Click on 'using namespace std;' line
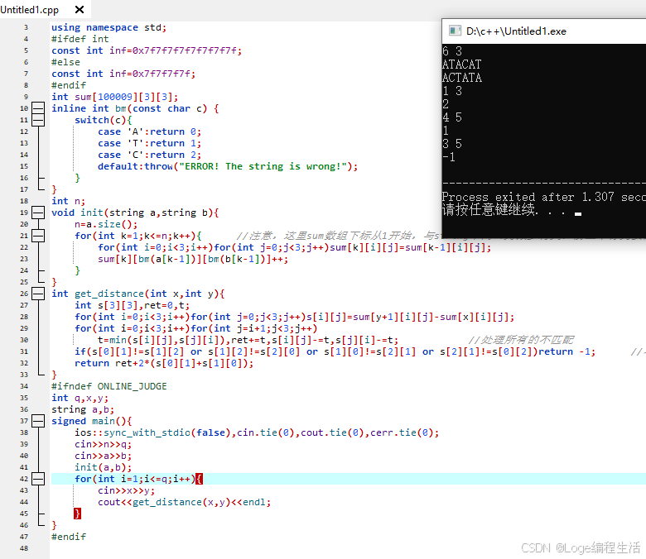Viewport: 646px width, 559px height. pos(108,27)
